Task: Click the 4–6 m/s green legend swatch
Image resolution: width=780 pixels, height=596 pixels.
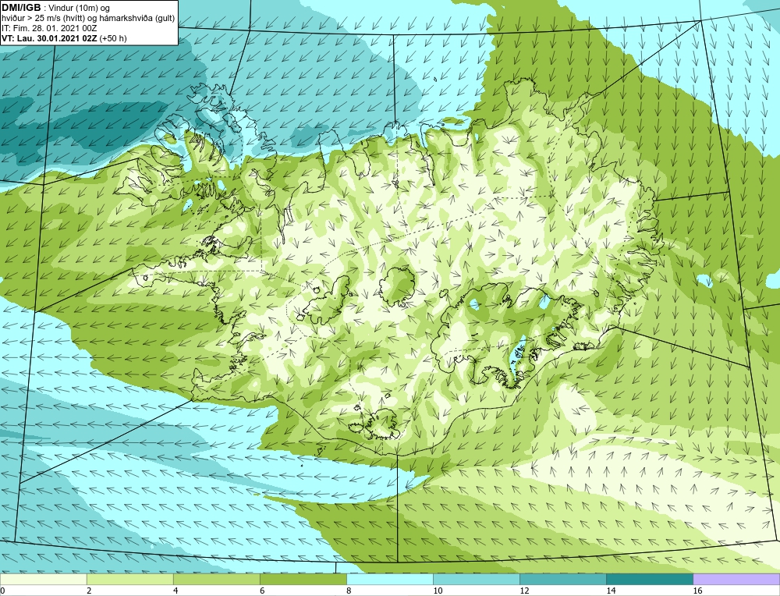Action: (216, 579)
